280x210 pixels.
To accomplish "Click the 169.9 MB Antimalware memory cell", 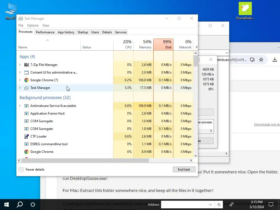I will click(x=143, y=106).
